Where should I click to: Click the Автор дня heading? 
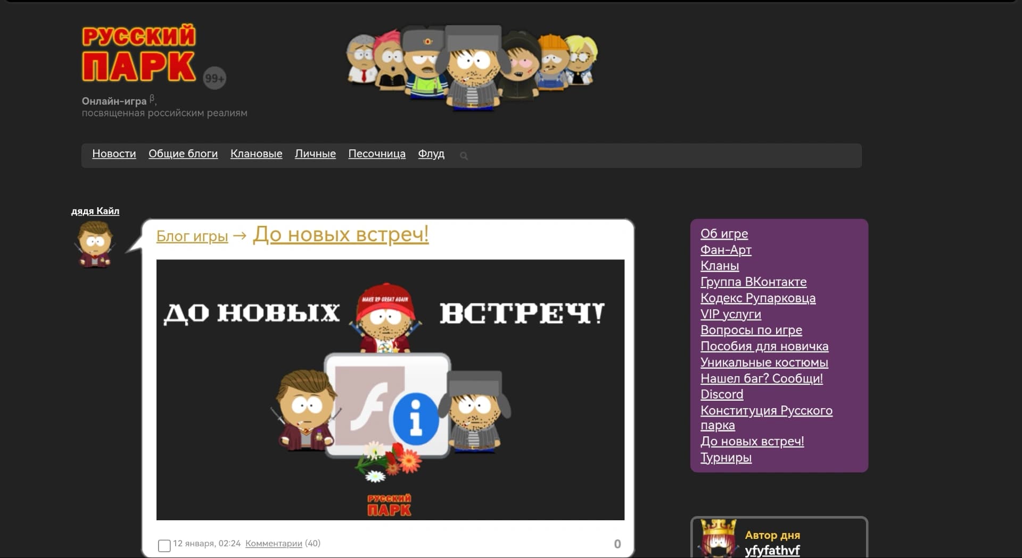pos(772,535)
